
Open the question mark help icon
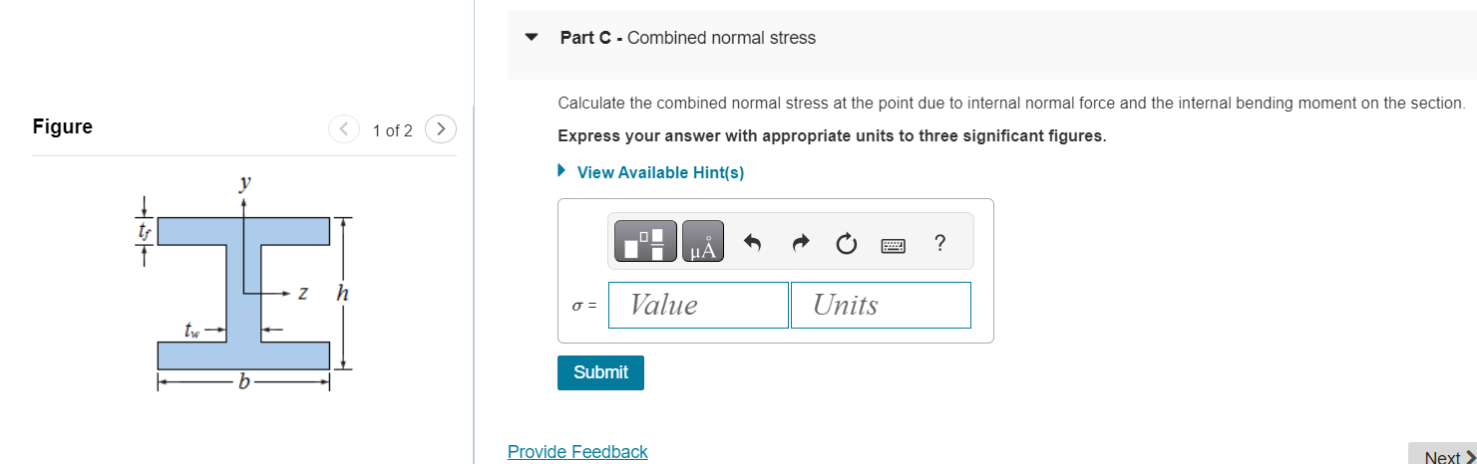939,242
